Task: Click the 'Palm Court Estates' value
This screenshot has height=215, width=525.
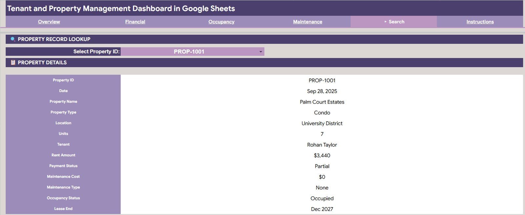Action: tap(322, 102)
